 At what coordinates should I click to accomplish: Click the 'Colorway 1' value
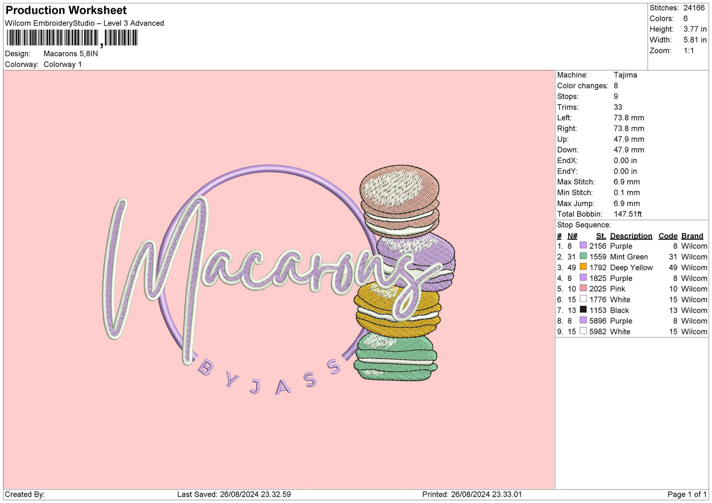point(63,65)
